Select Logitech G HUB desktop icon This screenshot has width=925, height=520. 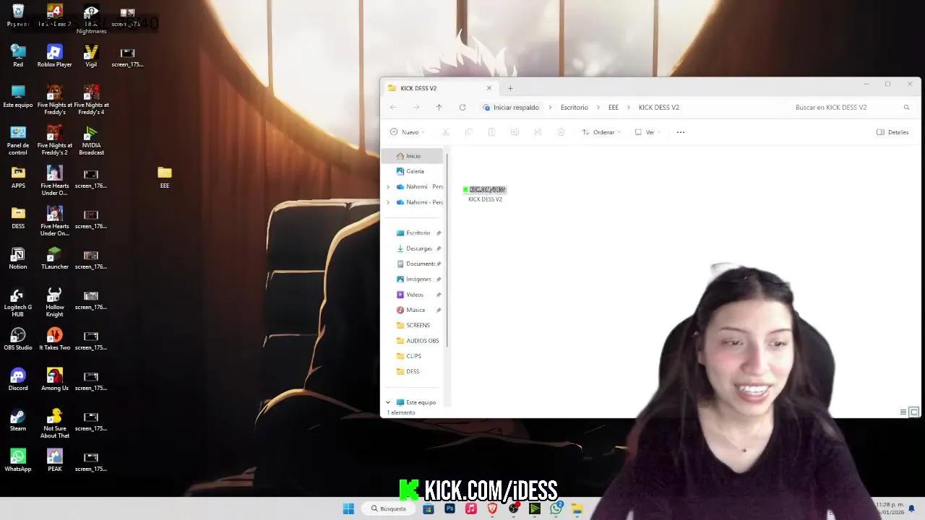[x=18, y=303]
